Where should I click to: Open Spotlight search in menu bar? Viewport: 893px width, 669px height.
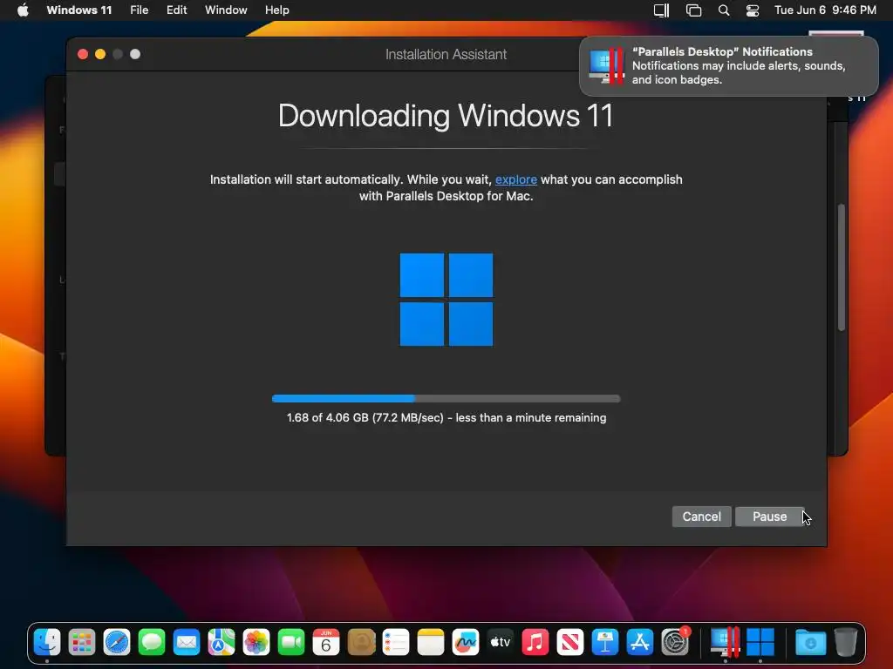723,10
